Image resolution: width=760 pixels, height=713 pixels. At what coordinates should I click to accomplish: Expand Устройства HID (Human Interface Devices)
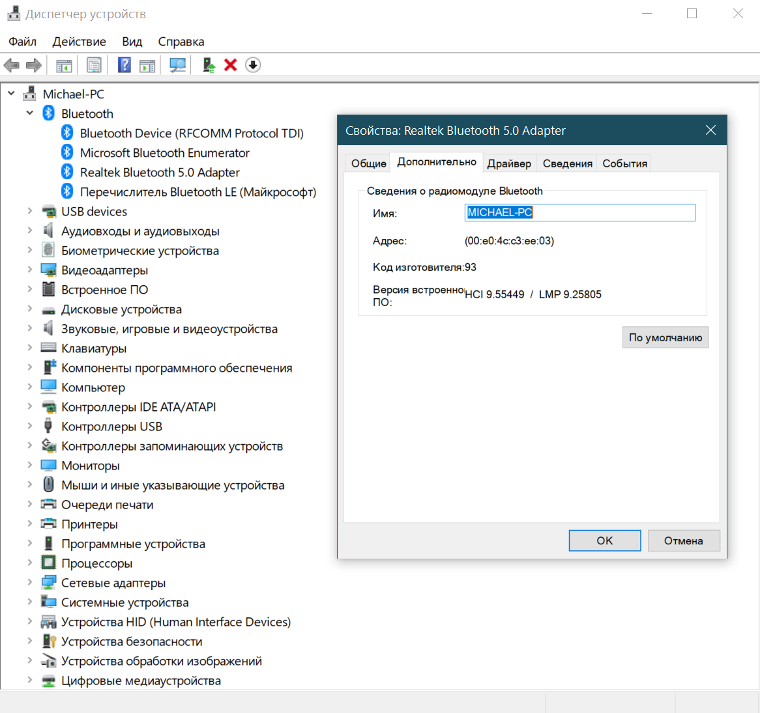click(x=29, y=622)
